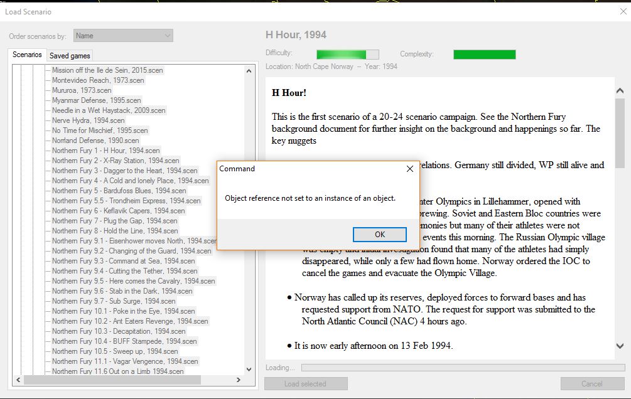
Task: Select Northern Fury 4 - A Cold and lonely Place
Action: click(131, 181)
